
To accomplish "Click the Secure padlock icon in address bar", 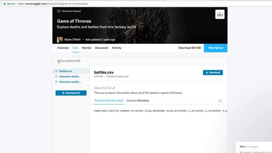I will pyautogui.click(x=5, y=4).
